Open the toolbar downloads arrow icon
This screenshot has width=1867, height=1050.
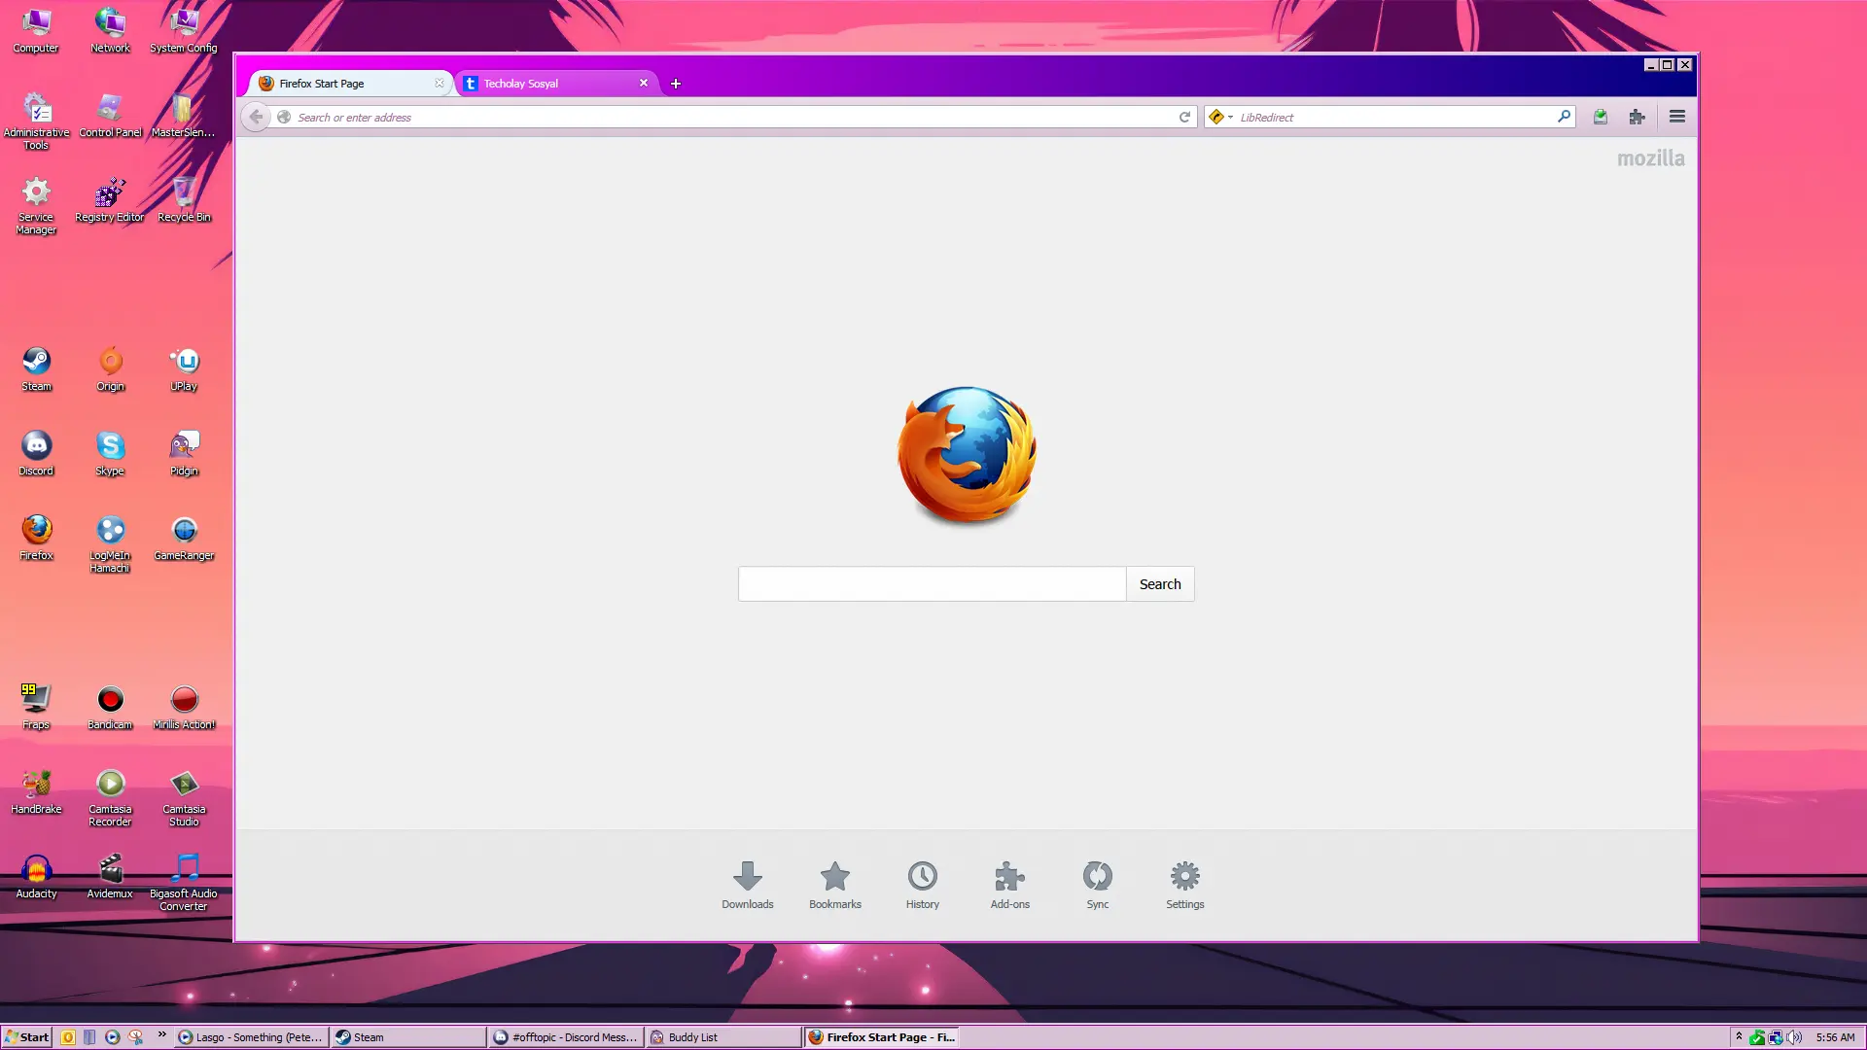pos(1601,117)
